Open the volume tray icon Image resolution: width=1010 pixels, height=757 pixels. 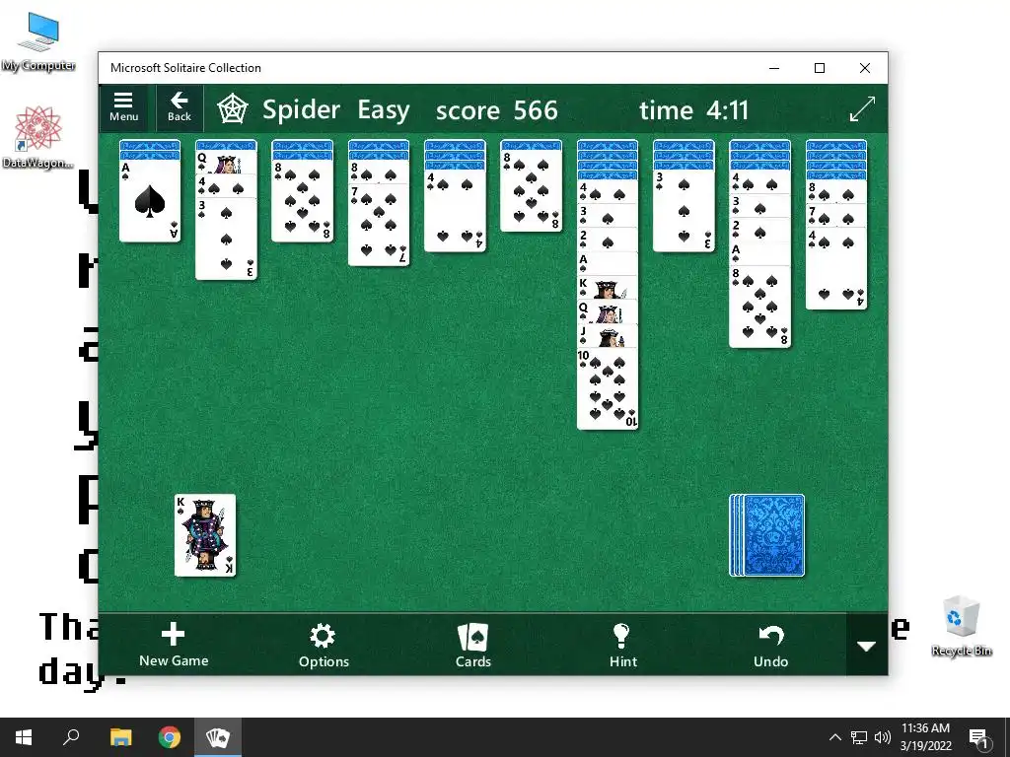point(883,737)
